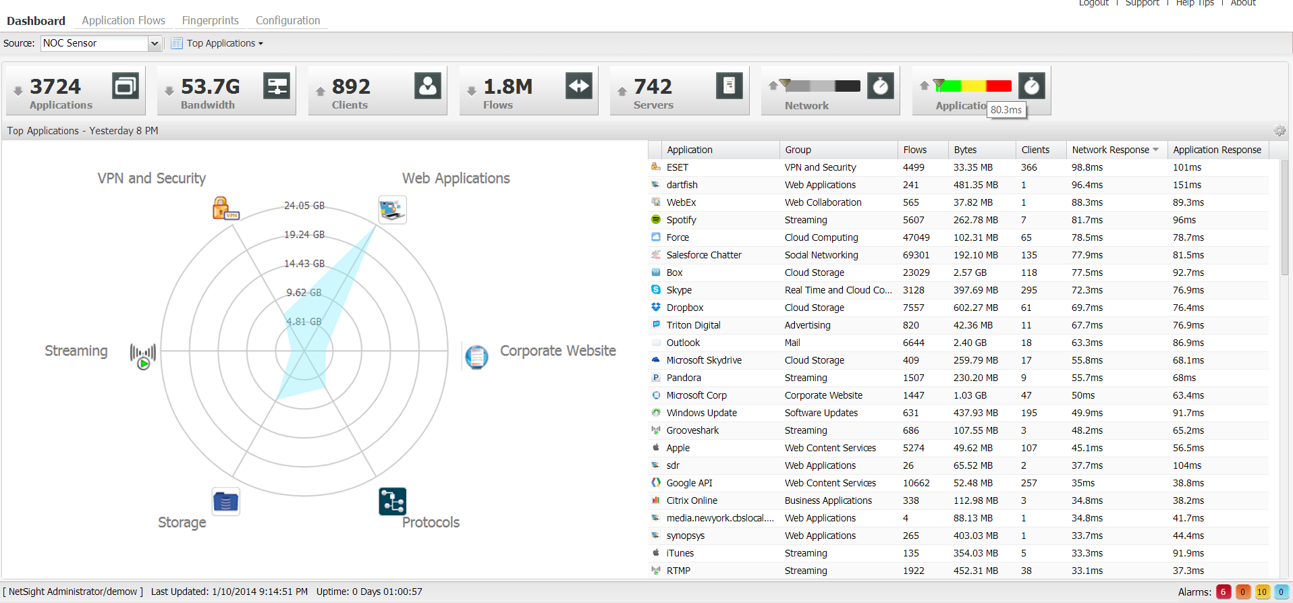Screen dimensions: 1293x603
Task: Click the Network response timer icon
Action: tap(881, 86)
